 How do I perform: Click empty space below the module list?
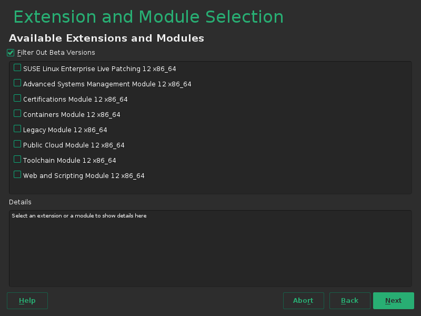pyautogui.click(x=210, y=187)
